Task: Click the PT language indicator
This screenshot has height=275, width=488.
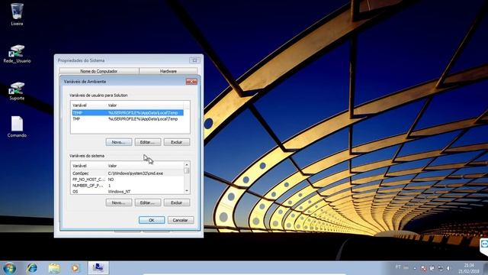Action: (398, 267)
